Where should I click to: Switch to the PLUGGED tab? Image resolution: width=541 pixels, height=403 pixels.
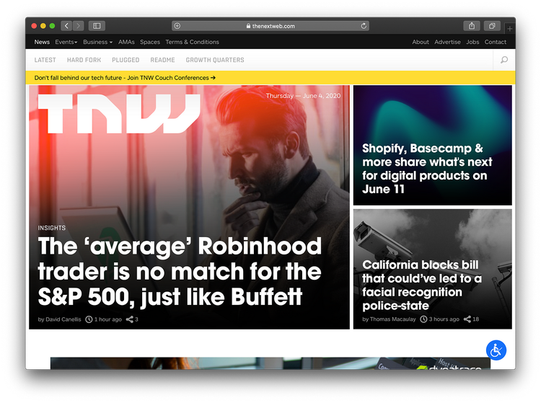pos(126,60)
